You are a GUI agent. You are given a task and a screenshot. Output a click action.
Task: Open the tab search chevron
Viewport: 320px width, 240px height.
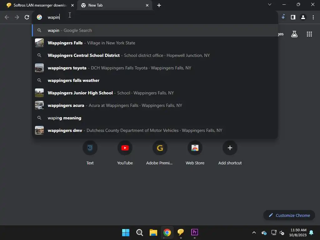tap(270, 4)
